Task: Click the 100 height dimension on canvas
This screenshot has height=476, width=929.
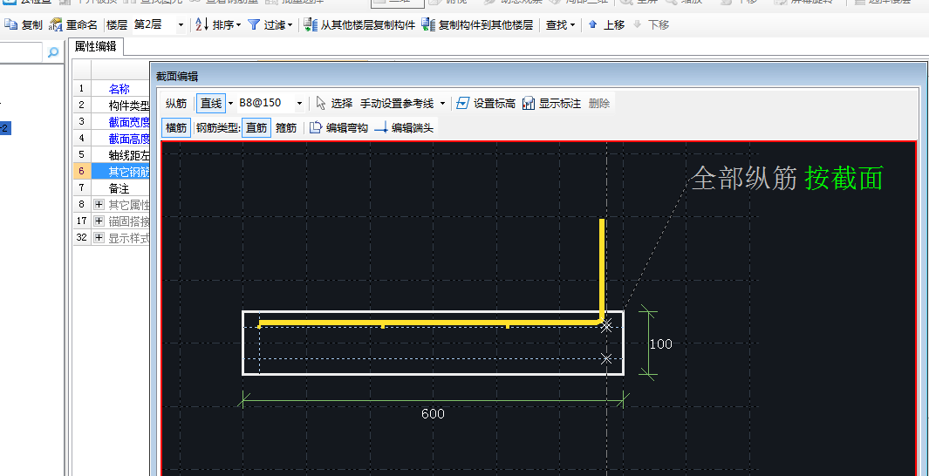Action: click(660, 344)
